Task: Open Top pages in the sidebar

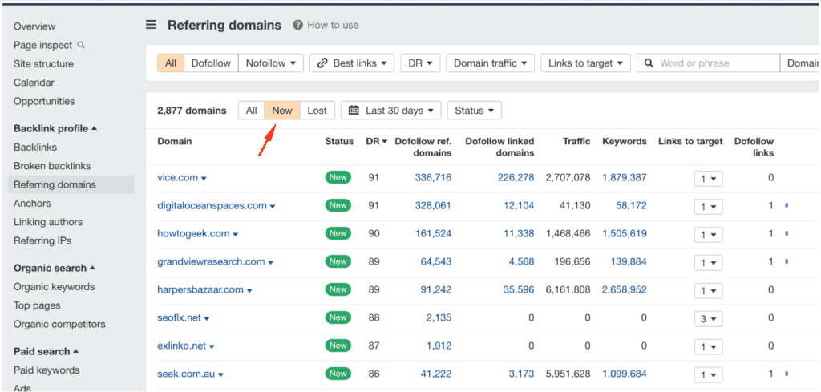Action: 37,305
